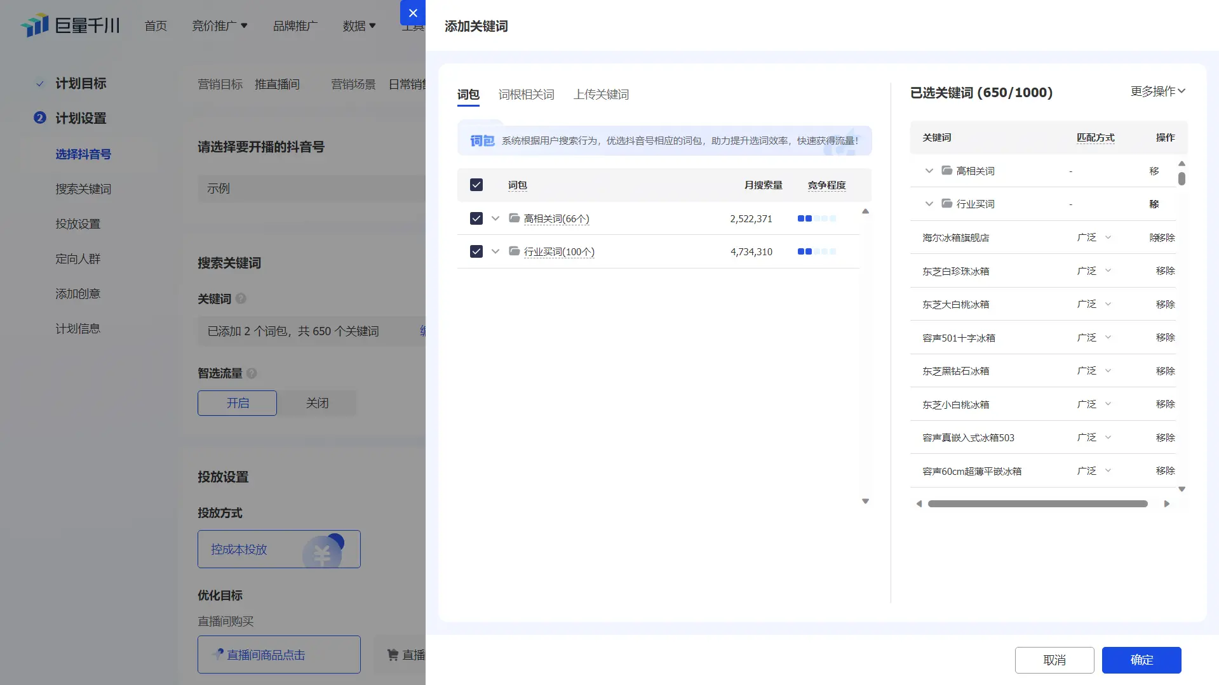Expand the 高相关词(66个) word pack row
Viewport: 1219px width, 685px height.
pyautogui.click(x=495, y=218)
